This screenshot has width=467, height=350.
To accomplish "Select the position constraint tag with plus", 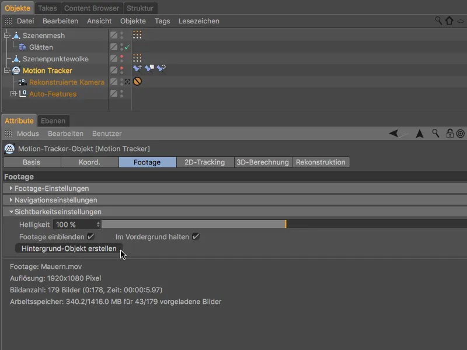I will tap(137, 68).
